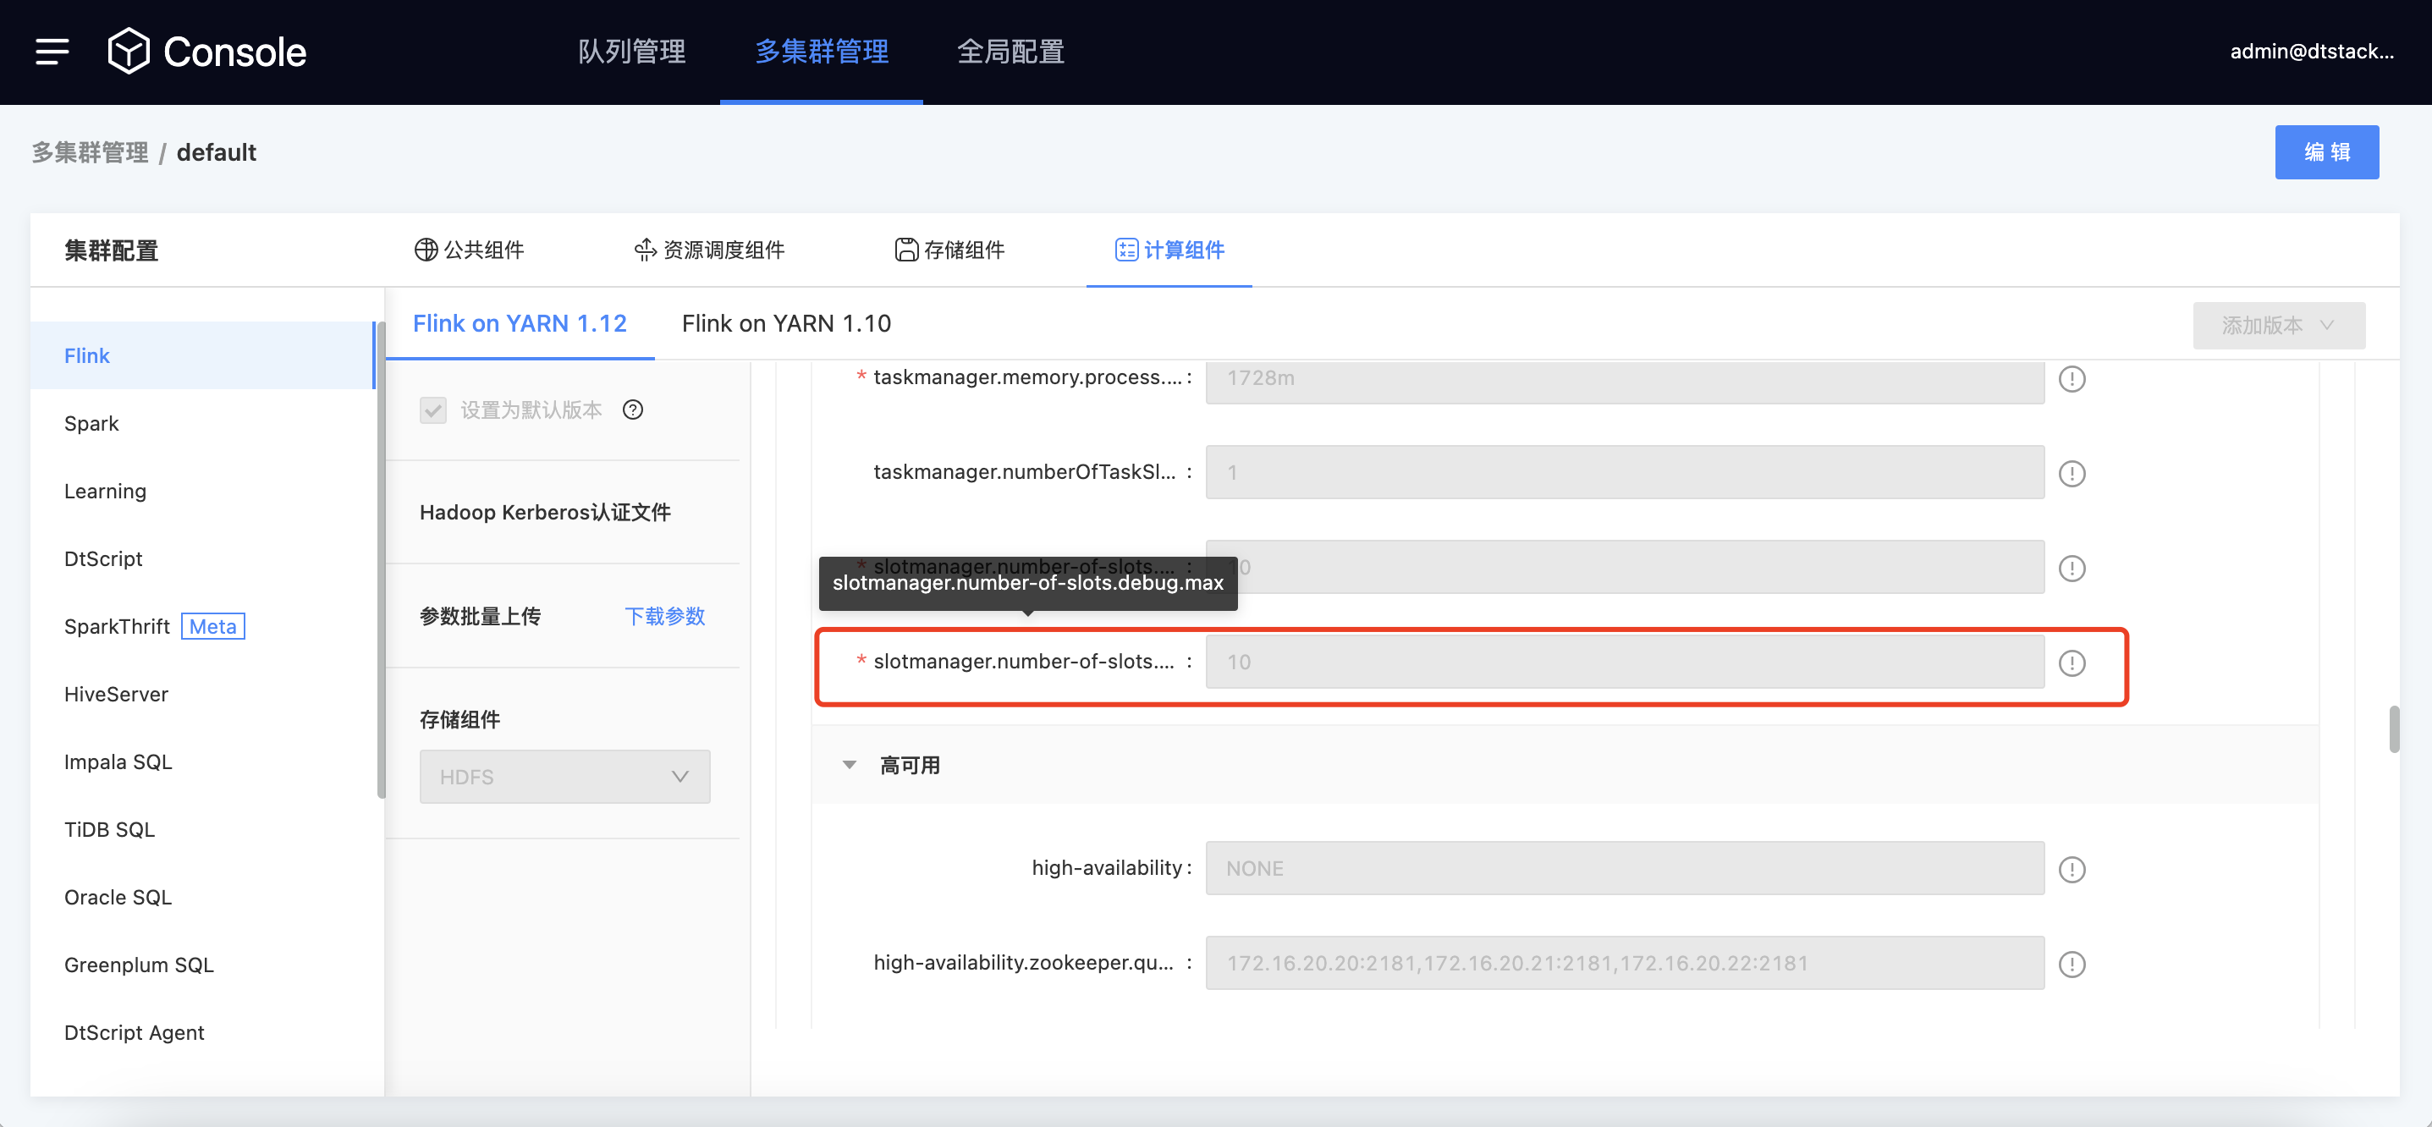The image size is (2432, 1127).
Task: Select Flink in the component list
Action: 202,355
